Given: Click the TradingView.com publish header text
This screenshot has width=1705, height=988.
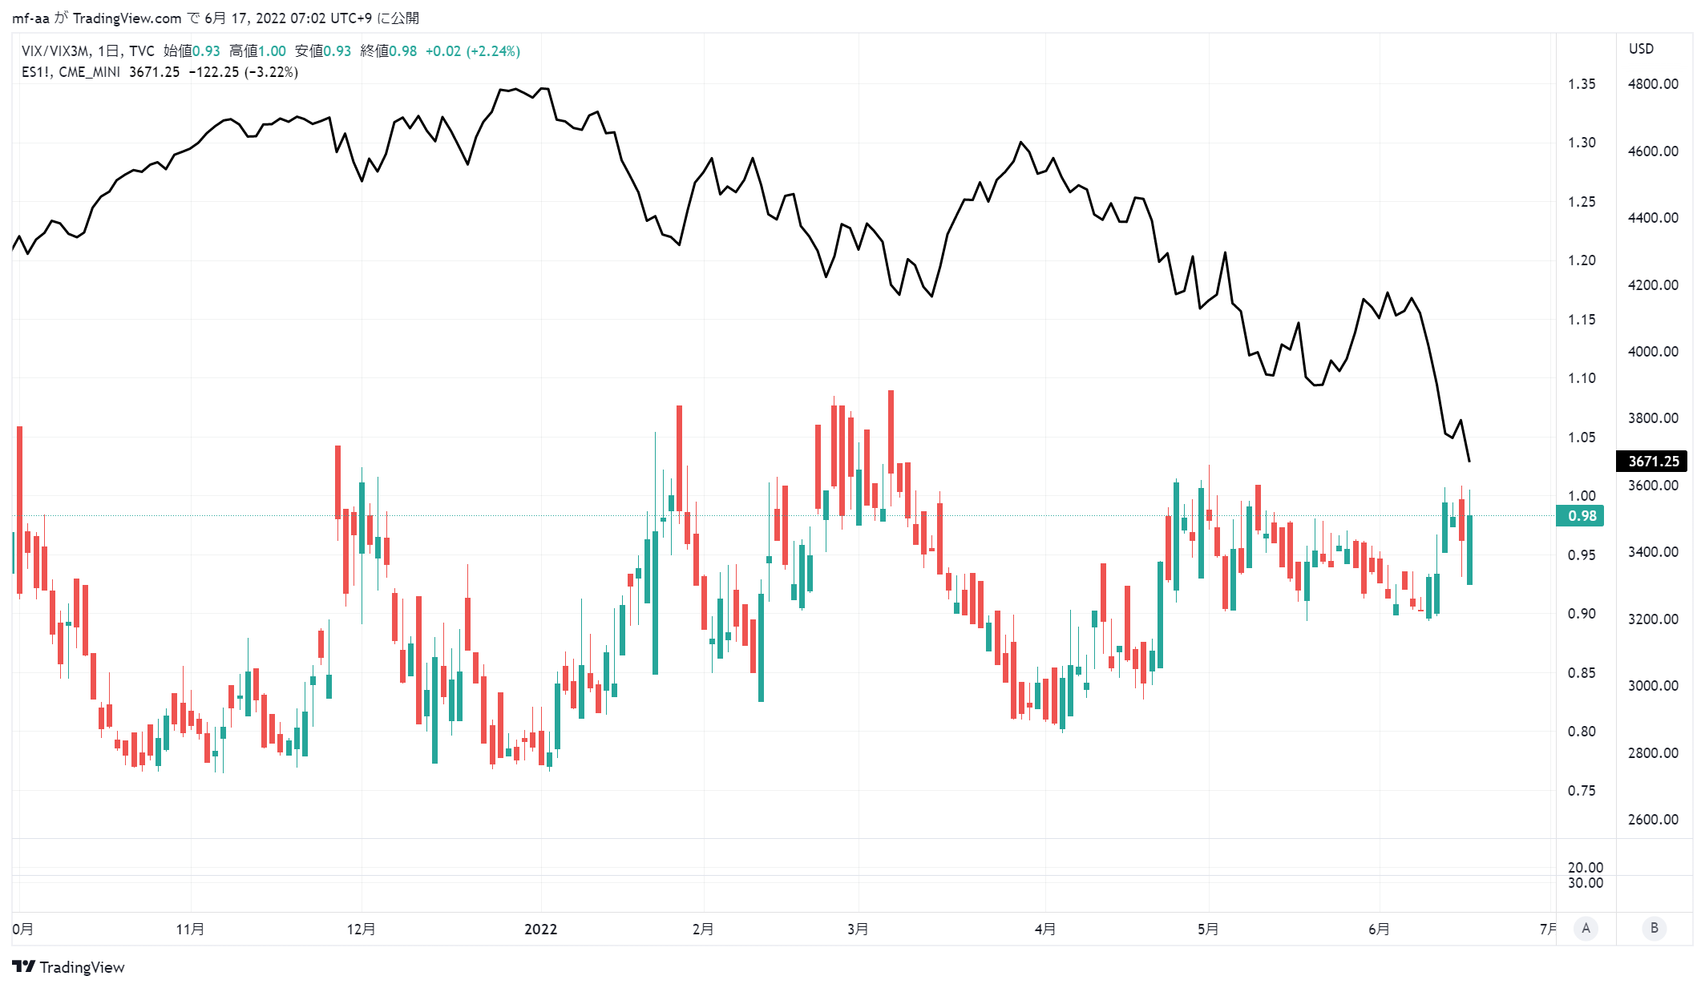Looking at the screenshot, I should pyautogui.click(x=127, y=18).
